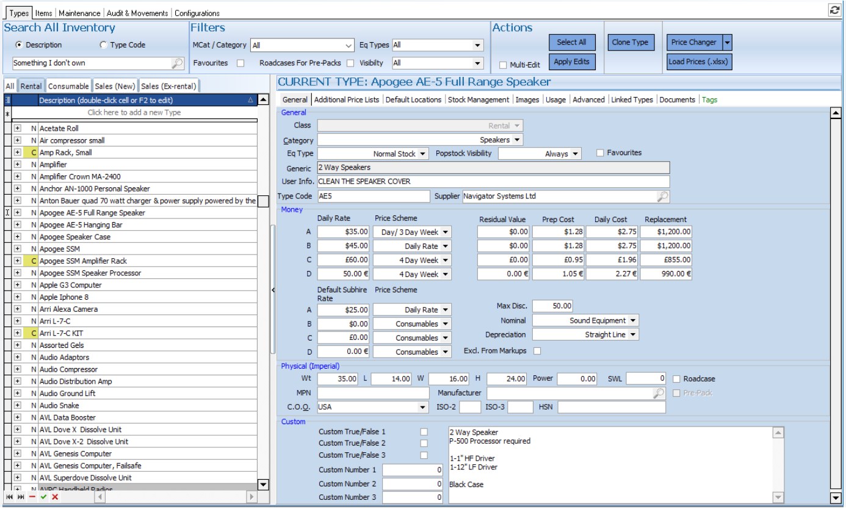Check Custom True/False 1 box
846x509 pixels.
[424, 431]
